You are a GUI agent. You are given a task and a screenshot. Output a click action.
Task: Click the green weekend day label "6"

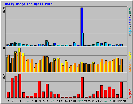click(28, 101)
